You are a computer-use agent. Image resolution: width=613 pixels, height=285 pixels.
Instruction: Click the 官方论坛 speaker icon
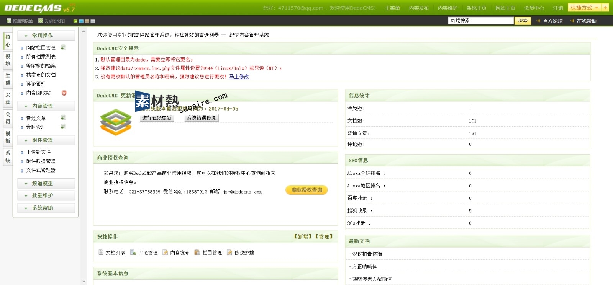538,21
